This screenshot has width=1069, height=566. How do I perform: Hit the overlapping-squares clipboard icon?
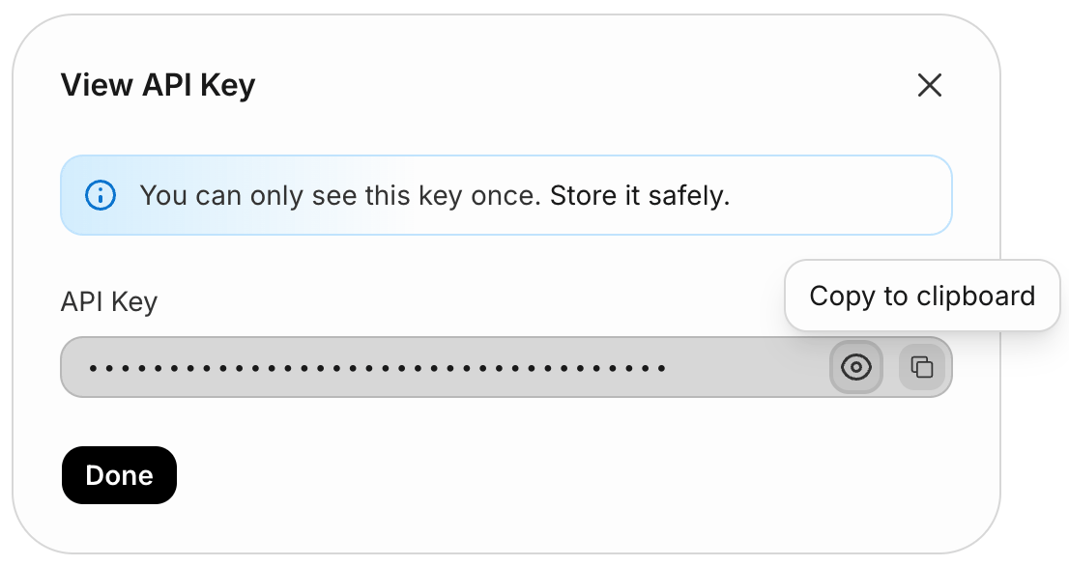click(922, 367)
